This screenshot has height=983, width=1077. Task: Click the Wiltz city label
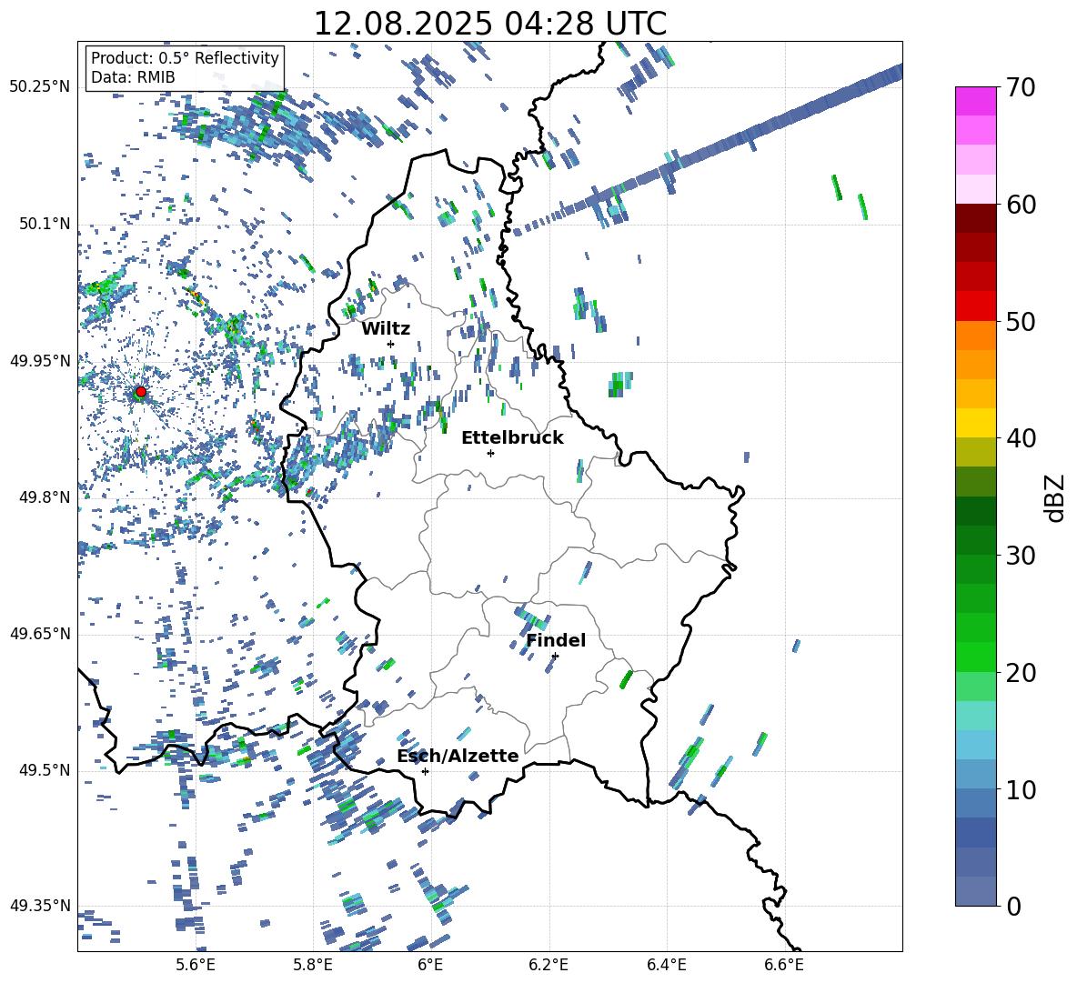(386, 329)
